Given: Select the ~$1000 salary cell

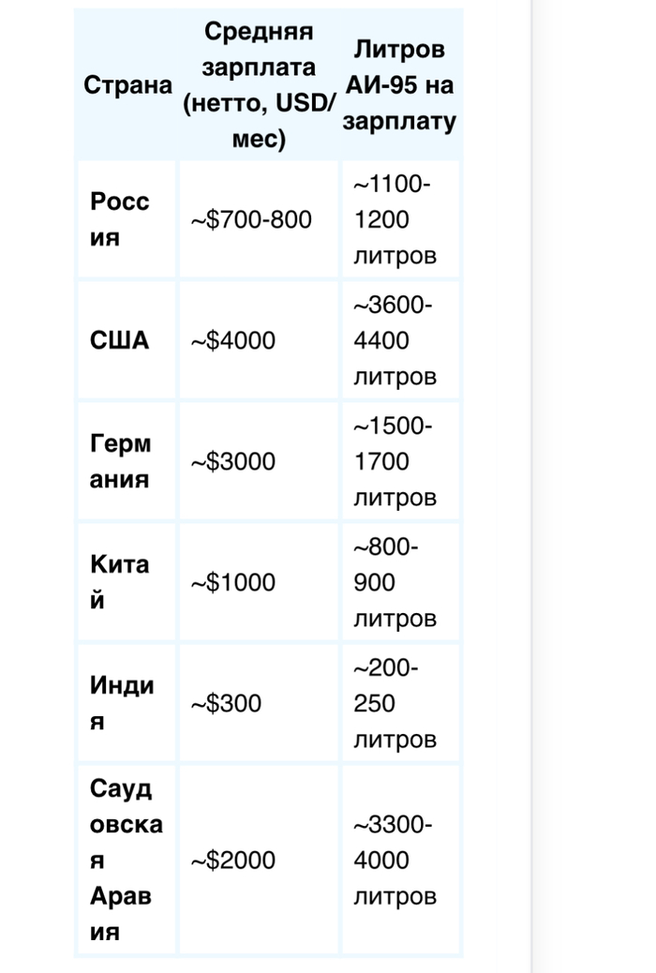Looking at the screenshot, I should pyautogui.click(x=234, y=582).
